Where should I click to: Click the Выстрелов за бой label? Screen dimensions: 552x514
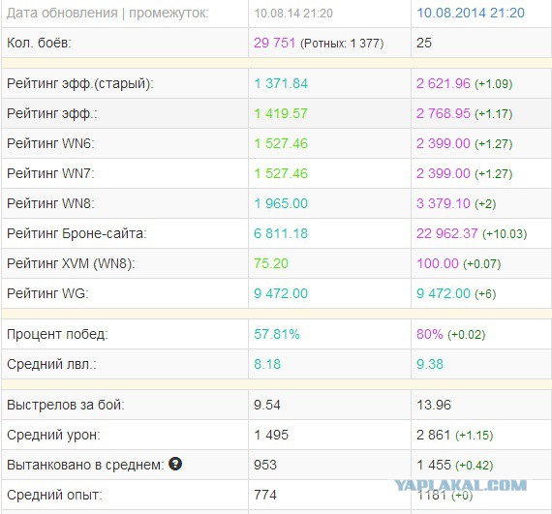[x=66, y=405]
